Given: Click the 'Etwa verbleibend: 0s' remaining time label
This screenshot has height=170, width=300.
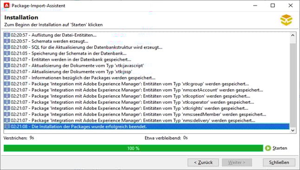Looking at the screenshot, I should point(166,138).
